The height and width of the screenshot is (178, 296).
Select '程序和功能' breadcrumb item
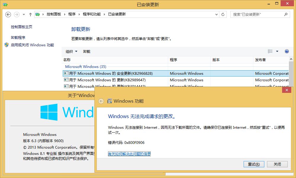pyautogui.click(x=91, y=14)
